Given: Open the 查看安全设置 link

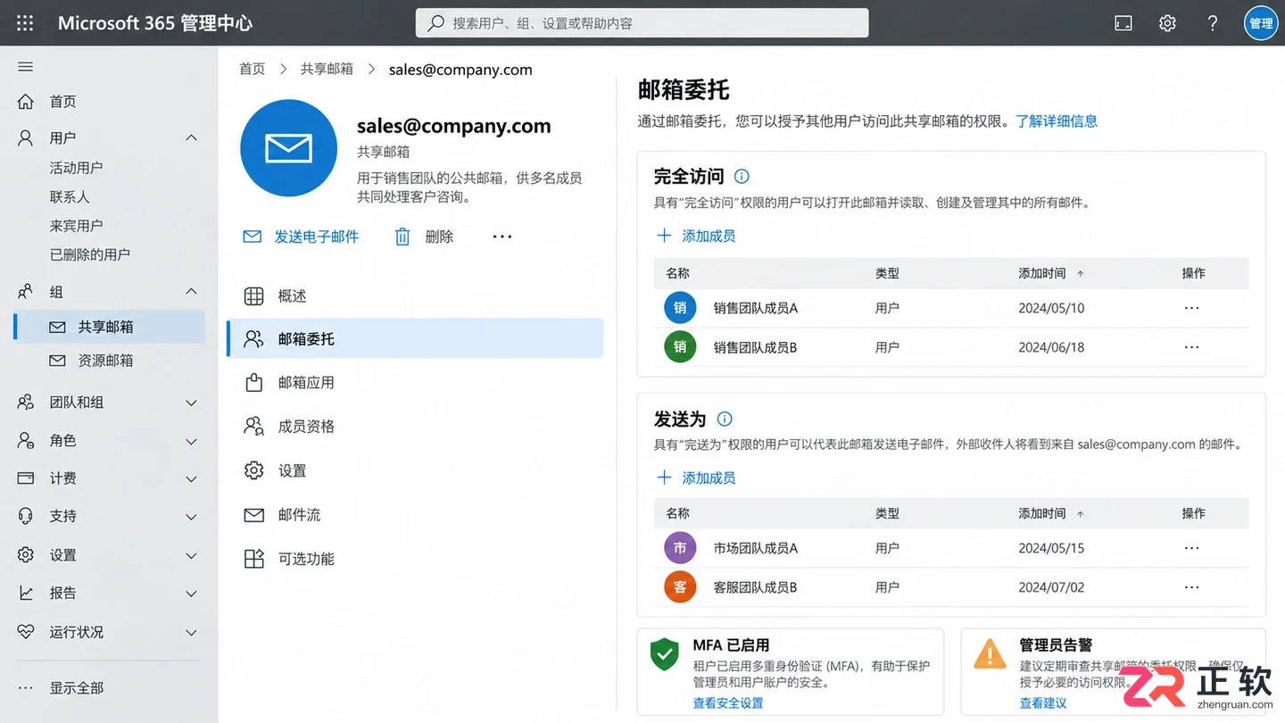Looking at the screenshot, I should tap(728, 703).
